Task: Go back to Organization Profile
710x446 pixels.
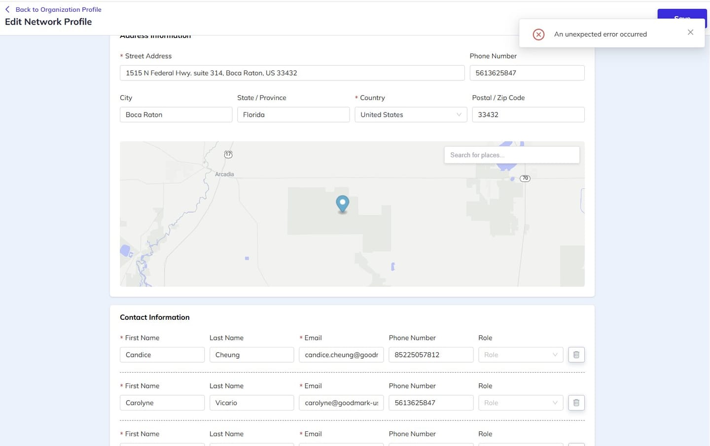Action: pyautogui.click(x=58, y=9)
